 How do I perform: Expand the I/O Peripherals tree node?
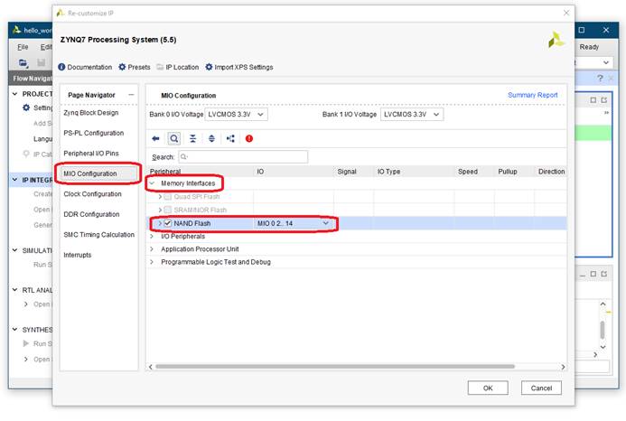(152, 237)
